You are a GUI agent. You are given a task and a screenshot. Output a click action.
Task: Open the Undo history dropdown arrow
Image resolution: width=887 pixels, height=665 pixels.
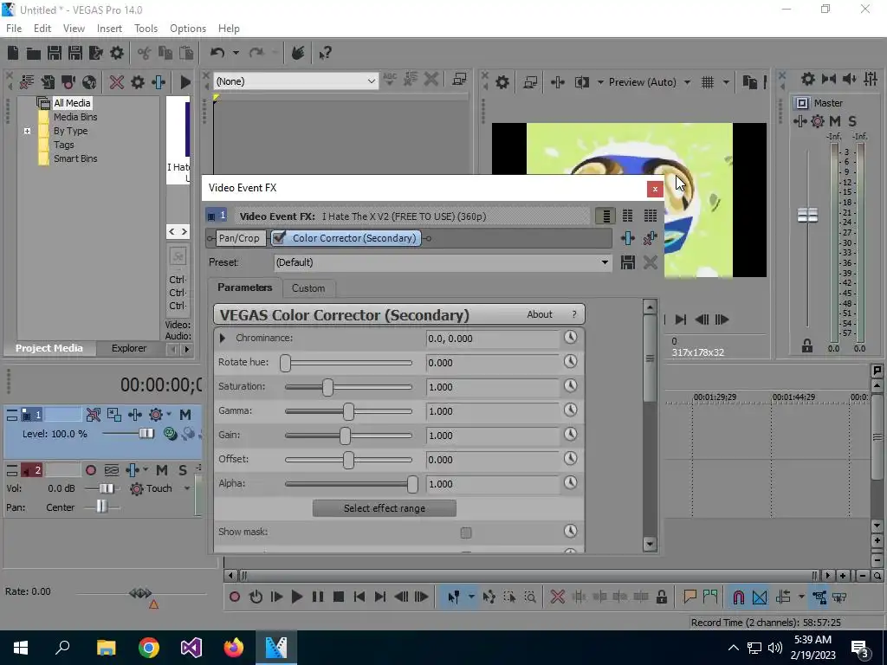[x=236, y=53]
